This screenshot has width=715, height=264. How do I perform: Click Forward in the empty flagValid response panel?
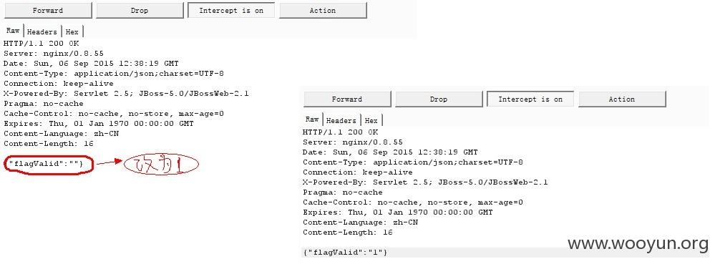click(48, 11)
